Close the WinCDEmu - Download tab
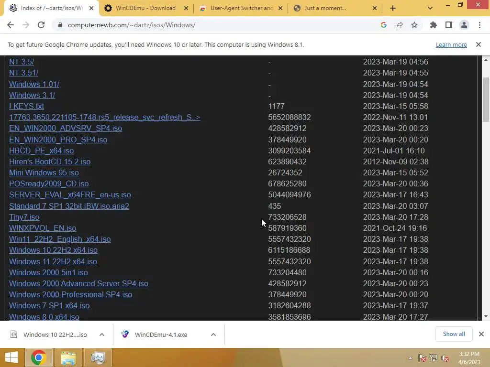The height and width of the screenshot is (367, 490). (x=186, y=9)
